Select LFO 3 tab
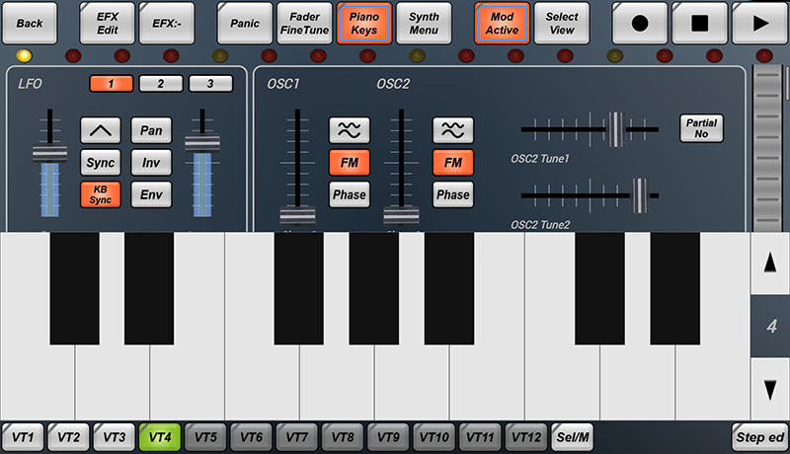Viewport: 790px width, 454px height. coord(210,84)
